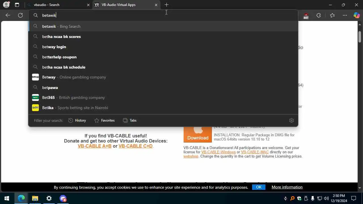Select 'betha ncaa bk schedule' suggestion
This screenshot has width=363, height=204.
click(x=163, y=67)
